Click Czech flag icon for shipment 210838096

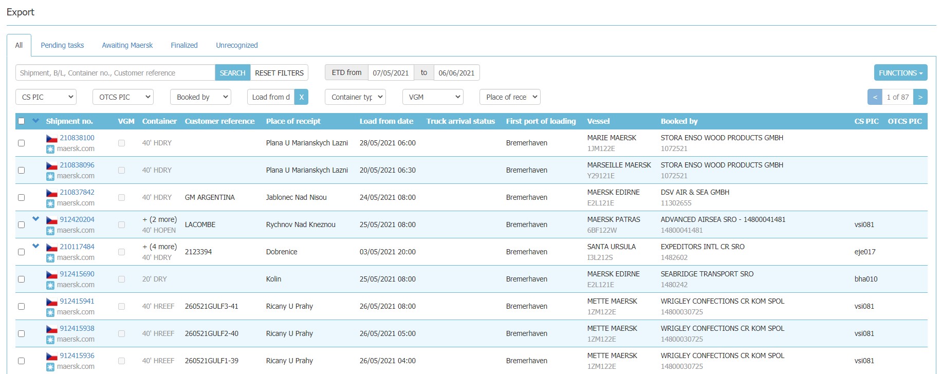coord(51,165)
